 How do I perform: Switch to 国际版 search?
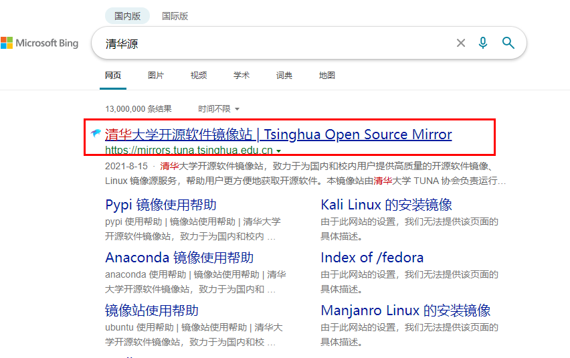(x=175, y=16)
